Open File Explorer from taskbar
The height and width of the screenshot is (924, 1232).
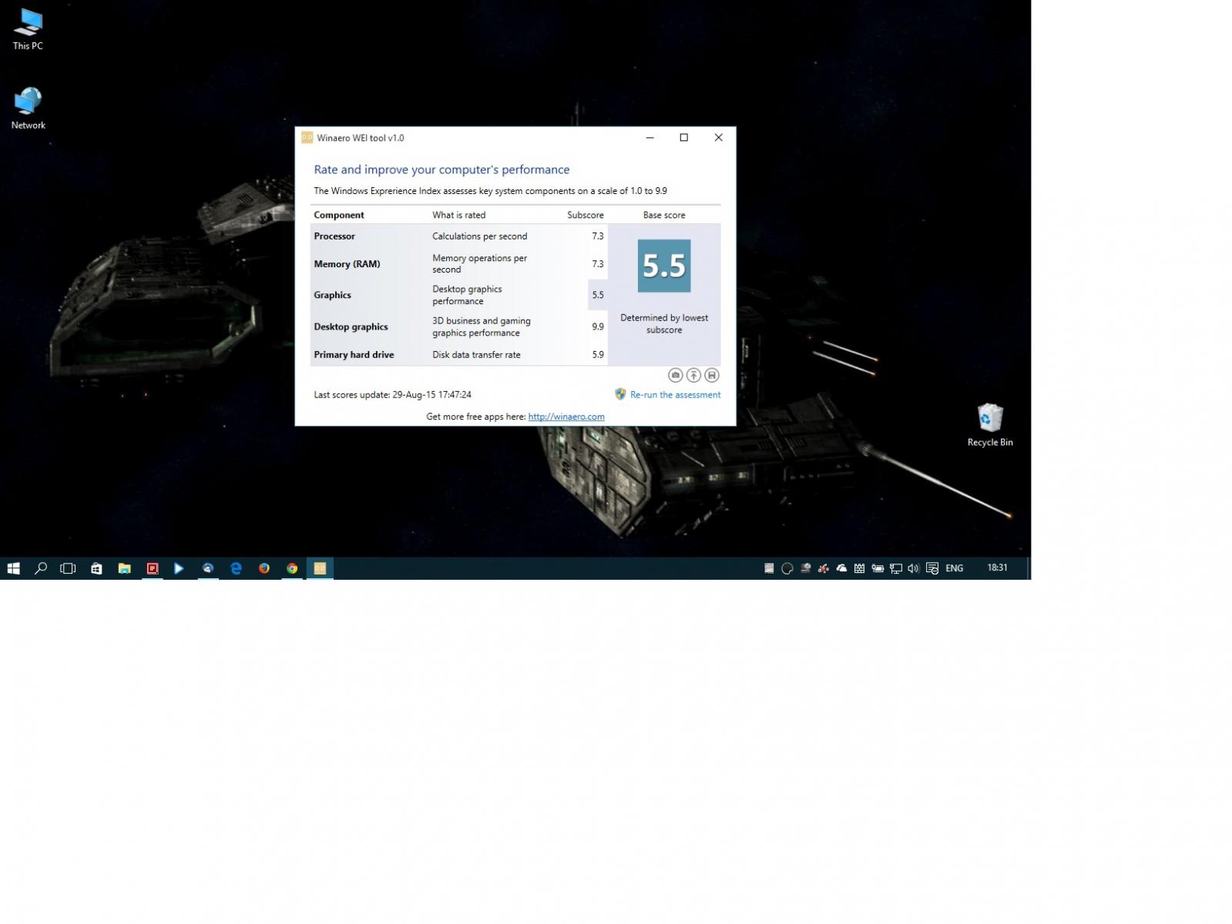click(x=124, y=568)
